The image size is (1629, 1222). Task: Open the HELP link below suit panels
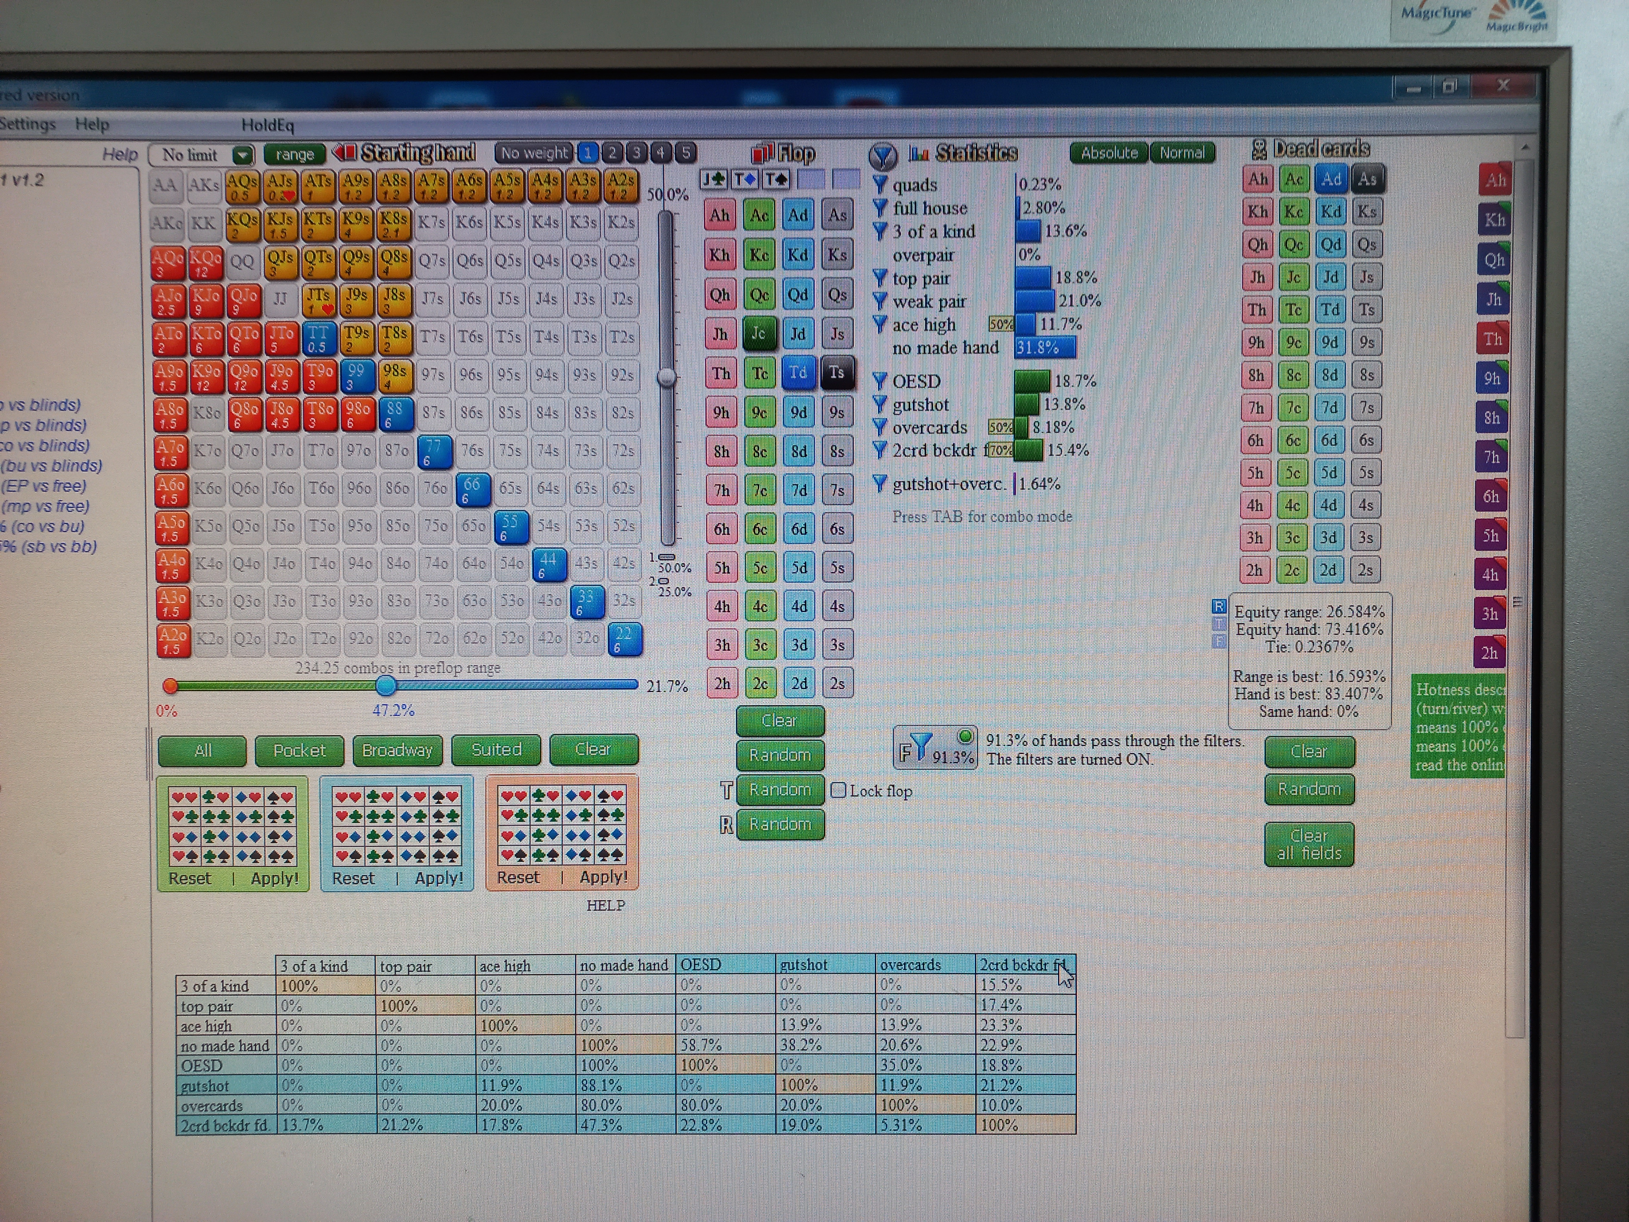click(605, 905)
